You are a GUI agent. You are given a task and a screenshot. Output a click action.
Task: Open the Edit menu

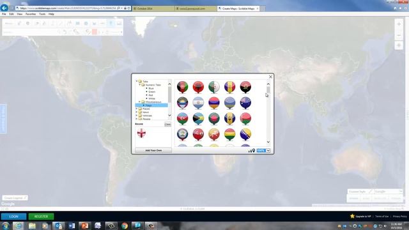(12, 14)
